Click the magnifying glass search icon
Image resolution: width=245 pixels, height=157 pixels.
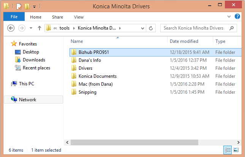click(x=232, y=28)
